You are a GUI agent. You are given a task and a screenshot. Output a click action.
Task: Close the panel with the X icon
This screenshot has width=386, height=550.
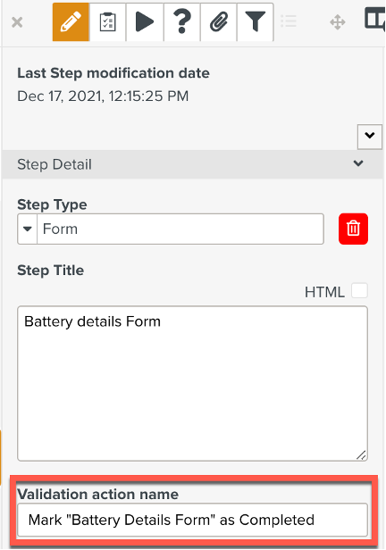click(17, 22)
